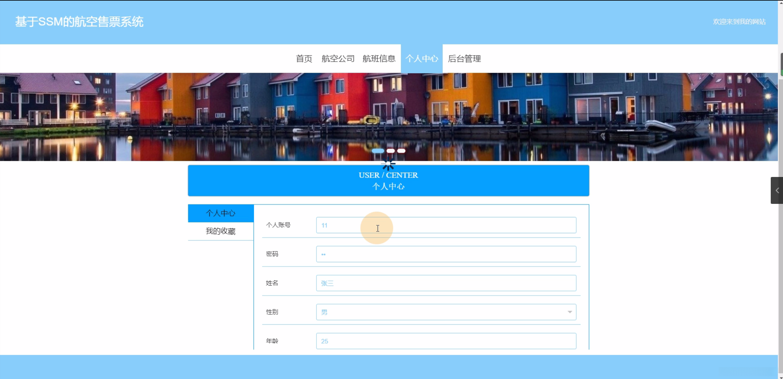Click the 姓名 input field

[446, 283]
